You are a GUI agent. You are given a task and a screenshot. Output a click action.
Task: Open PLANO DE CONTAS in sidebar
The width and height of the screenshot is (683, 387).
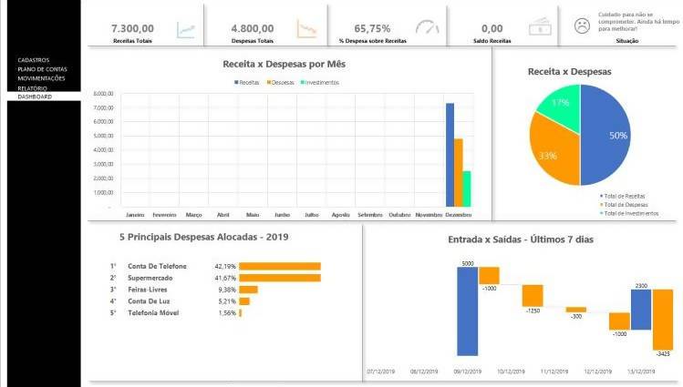(42, 69)
